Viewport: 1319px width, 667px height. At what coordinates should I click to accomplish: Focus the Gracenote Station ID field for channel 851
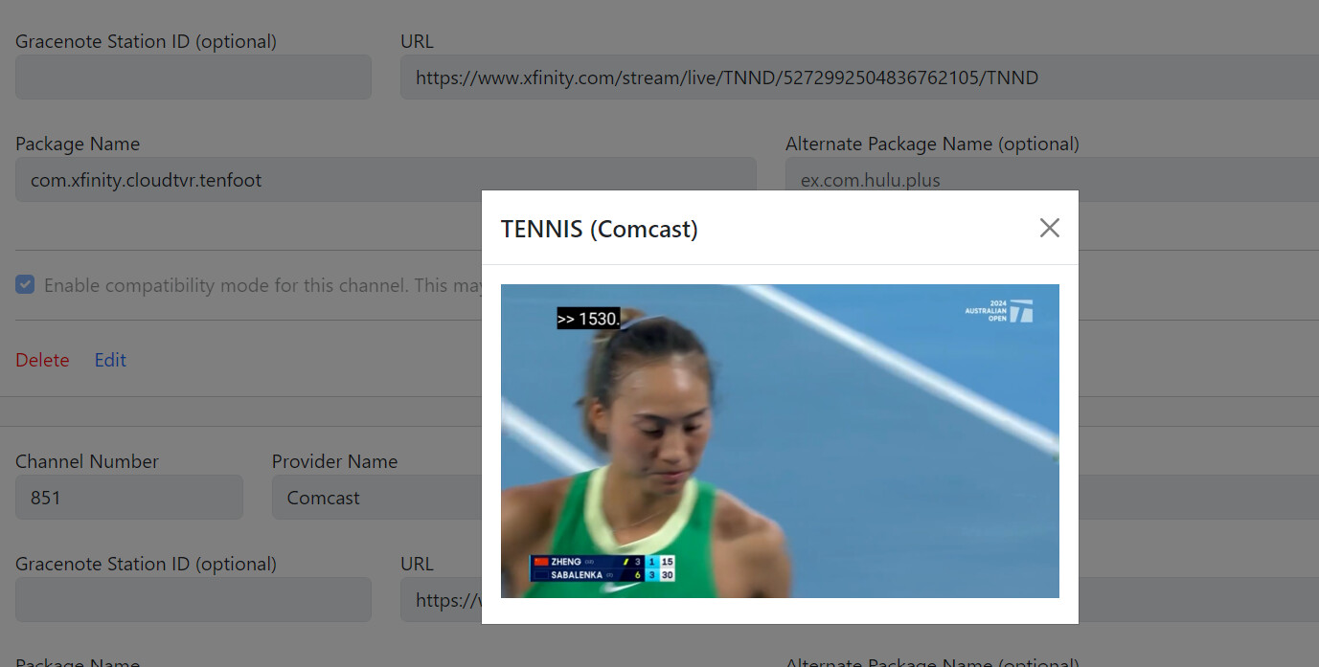point(193,600)
